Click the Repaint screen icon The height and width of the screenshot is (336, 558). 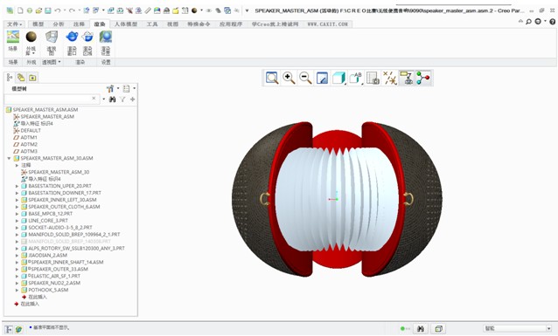[322, 78]
